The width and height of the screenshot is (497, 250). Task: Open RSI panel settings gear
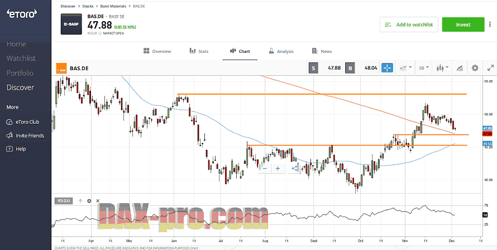click(89, 200)
